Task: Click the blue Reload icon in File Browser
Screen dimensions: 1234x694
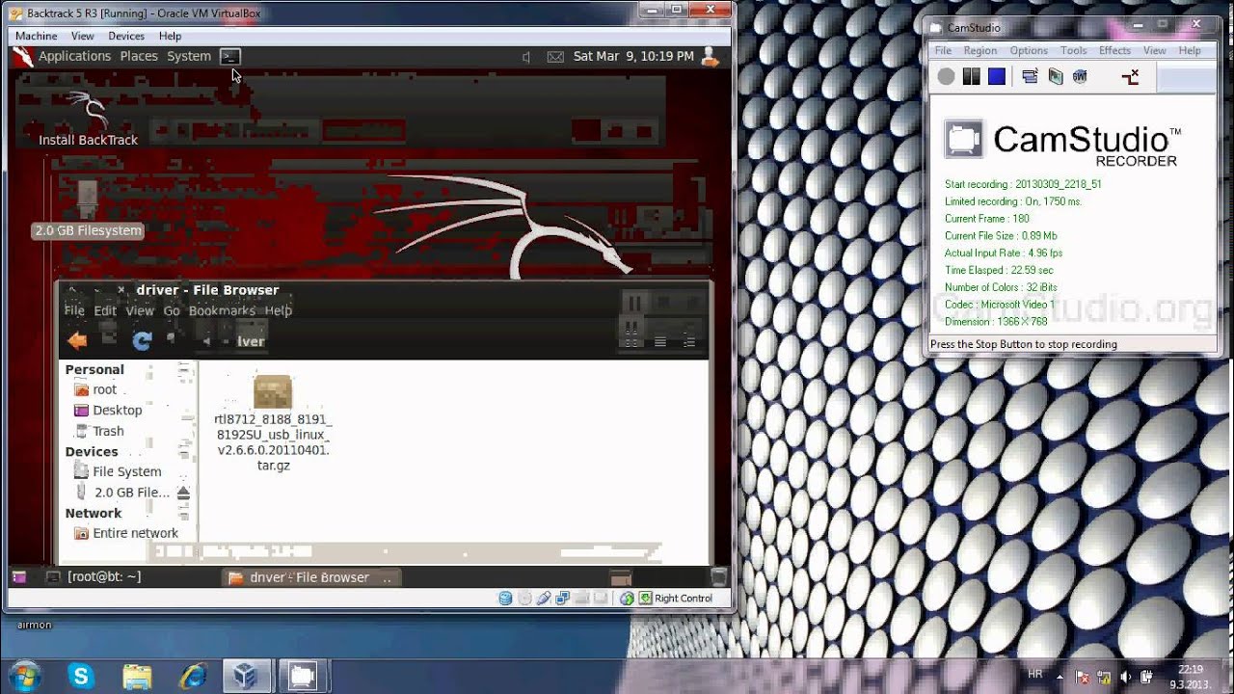Action: pyautogui.click(x=142, y=340)
